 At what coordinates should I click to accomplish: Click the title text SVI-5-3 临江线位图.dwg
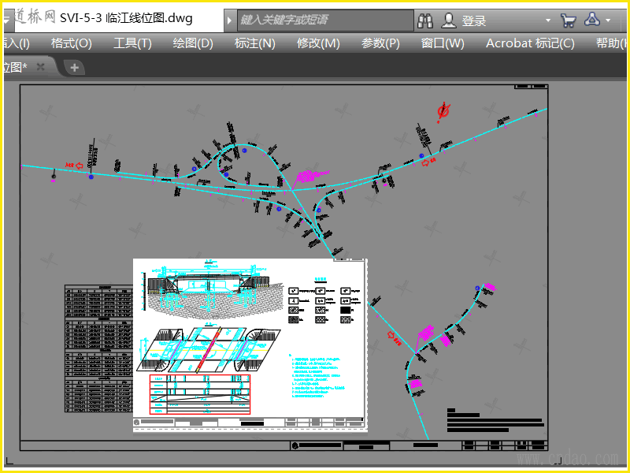click(x=126, y=18)
